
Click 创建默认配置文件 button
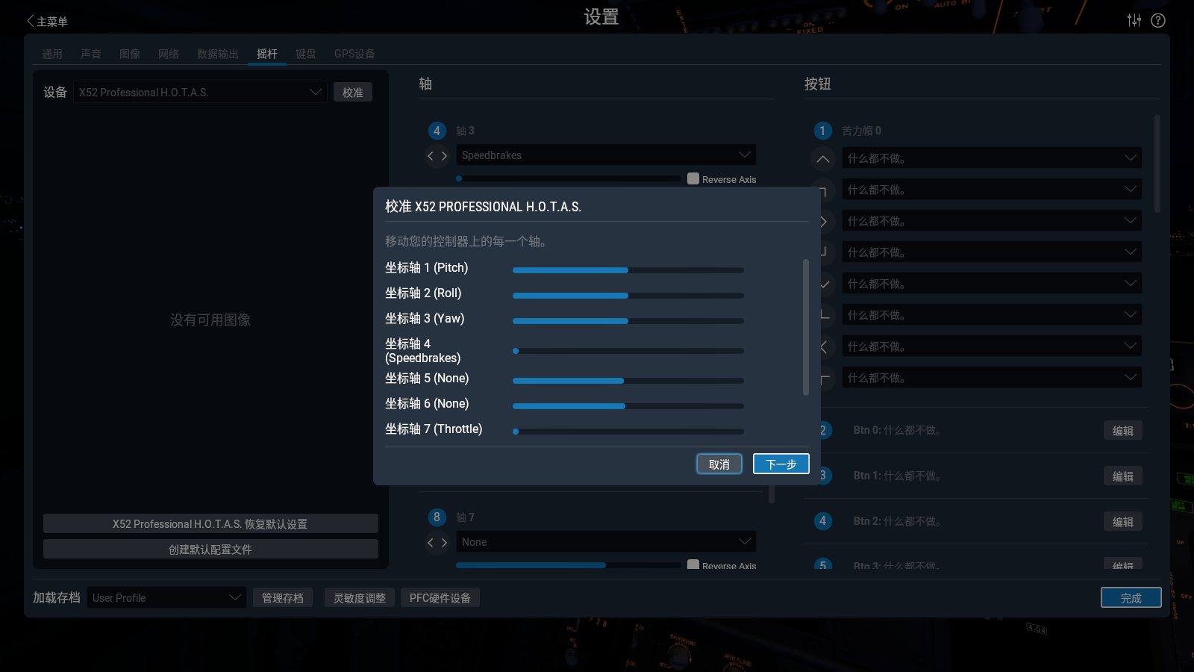coord(210,549)
